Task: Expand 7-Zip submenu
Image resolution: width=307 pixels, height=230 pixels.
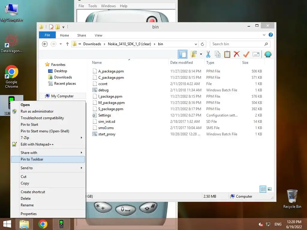Action: click(48, 138)
